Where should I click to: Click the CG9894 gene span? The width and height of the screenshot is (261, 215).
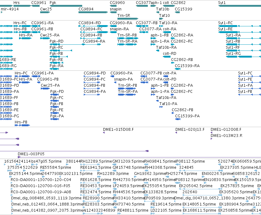pyautogui.click(x=93, y=12)
